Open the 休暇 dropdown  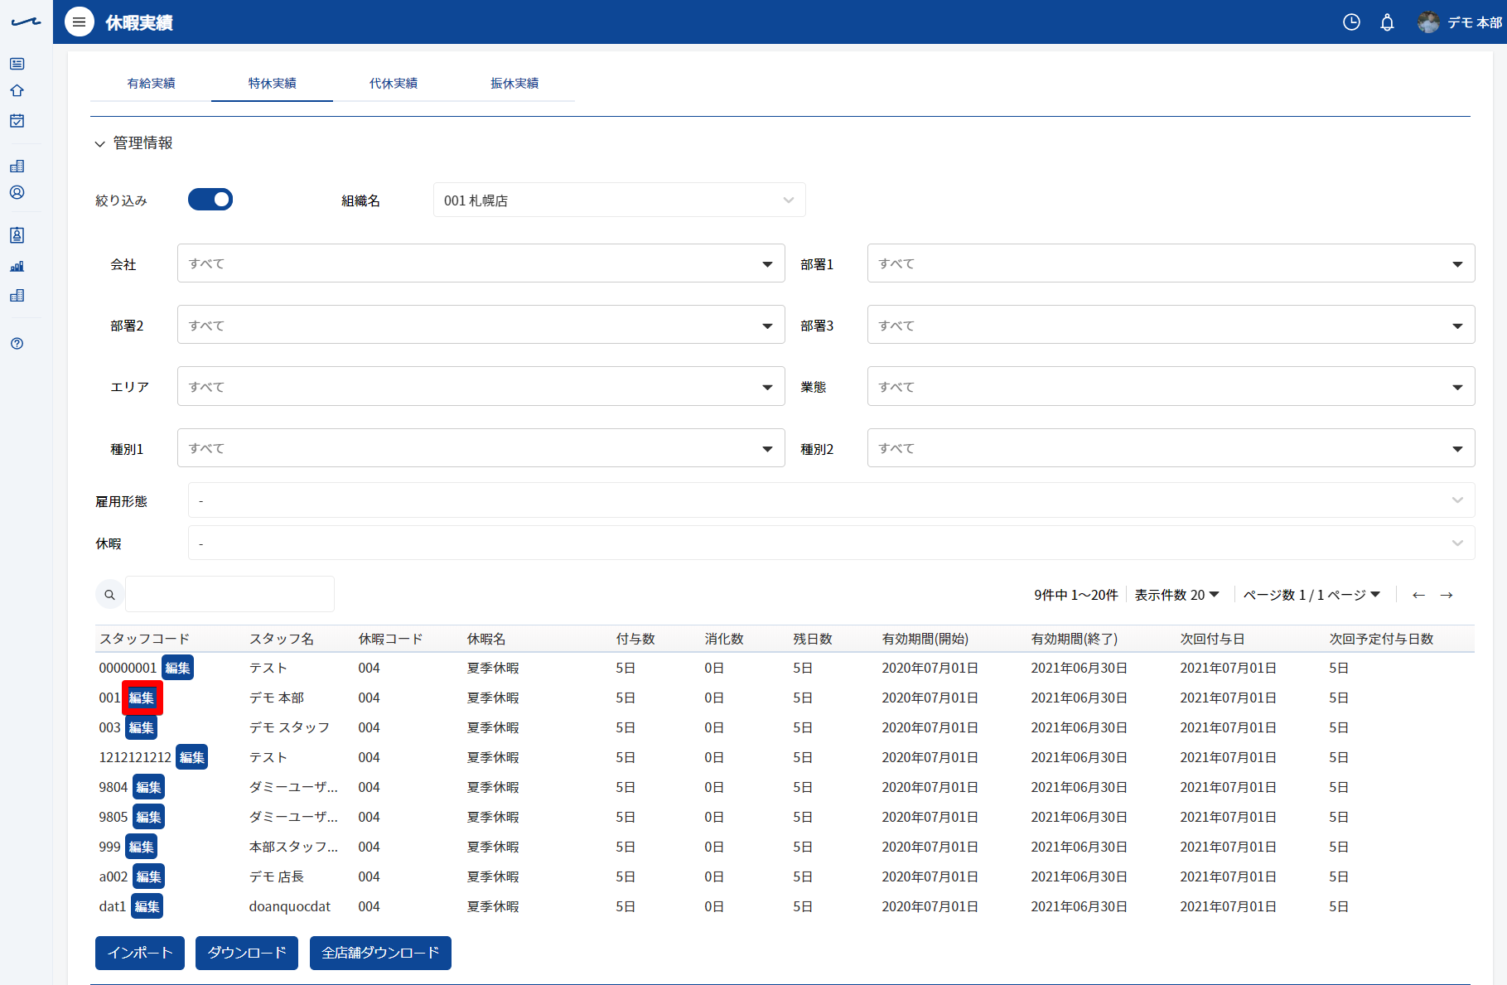[x=831, y=543]
